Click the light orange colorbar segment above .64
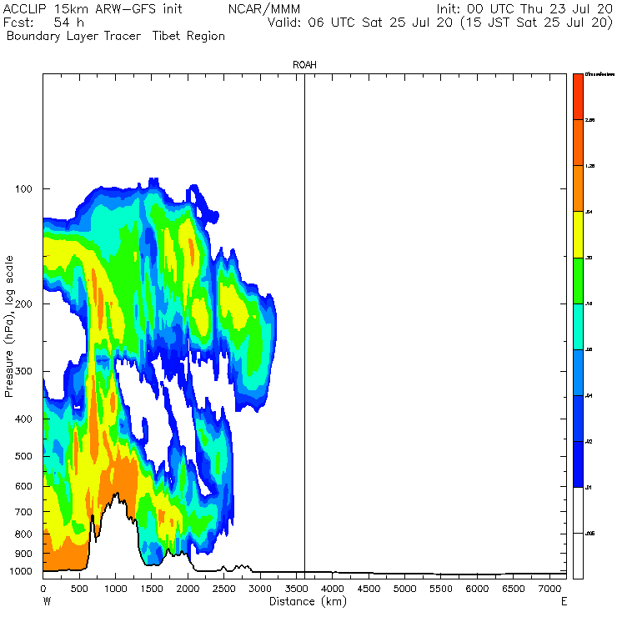 [578, 188]
